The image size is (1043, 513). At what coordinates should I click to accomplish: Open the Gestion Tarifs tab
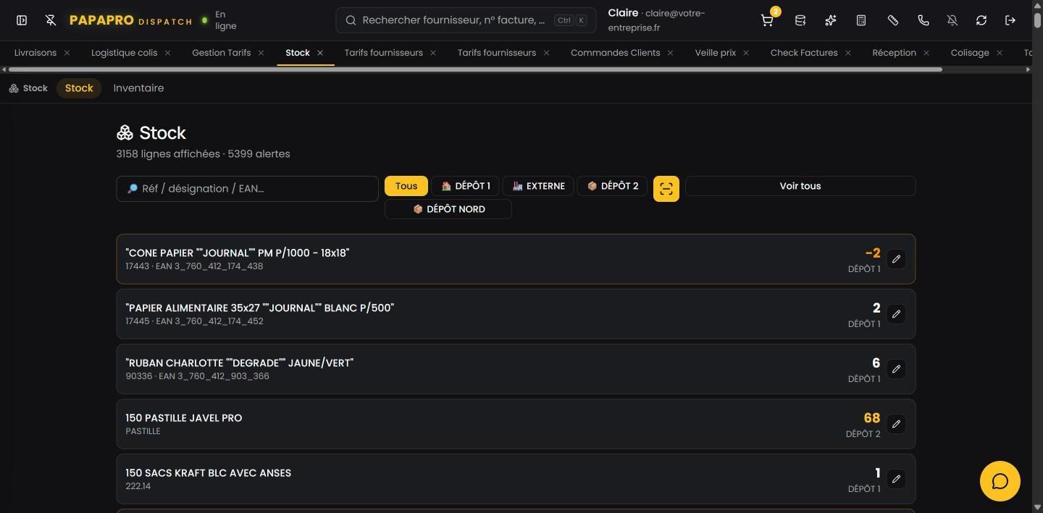tap(221, 53)
